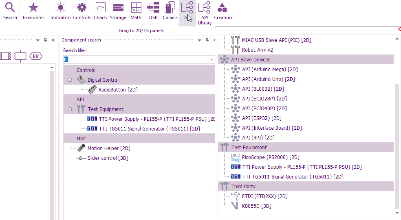Open the Favourites star category
Viewport: 401px width, 220px height.
33,11
